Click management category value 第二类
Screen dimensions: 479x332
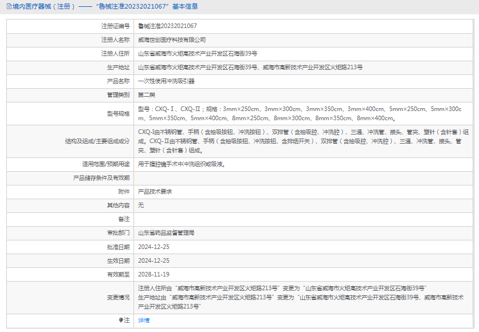click(146, 94)
